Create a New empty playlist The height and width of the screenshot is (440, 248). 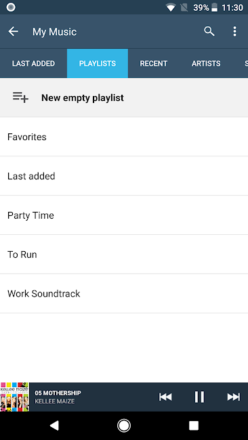pos(124,97)
